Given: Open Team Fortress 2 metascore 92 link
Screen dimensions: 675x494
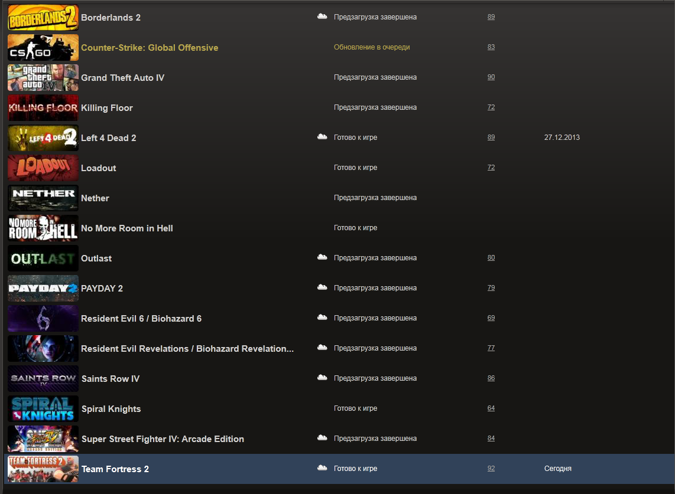Looking at the screenshot, I should 491,469.
